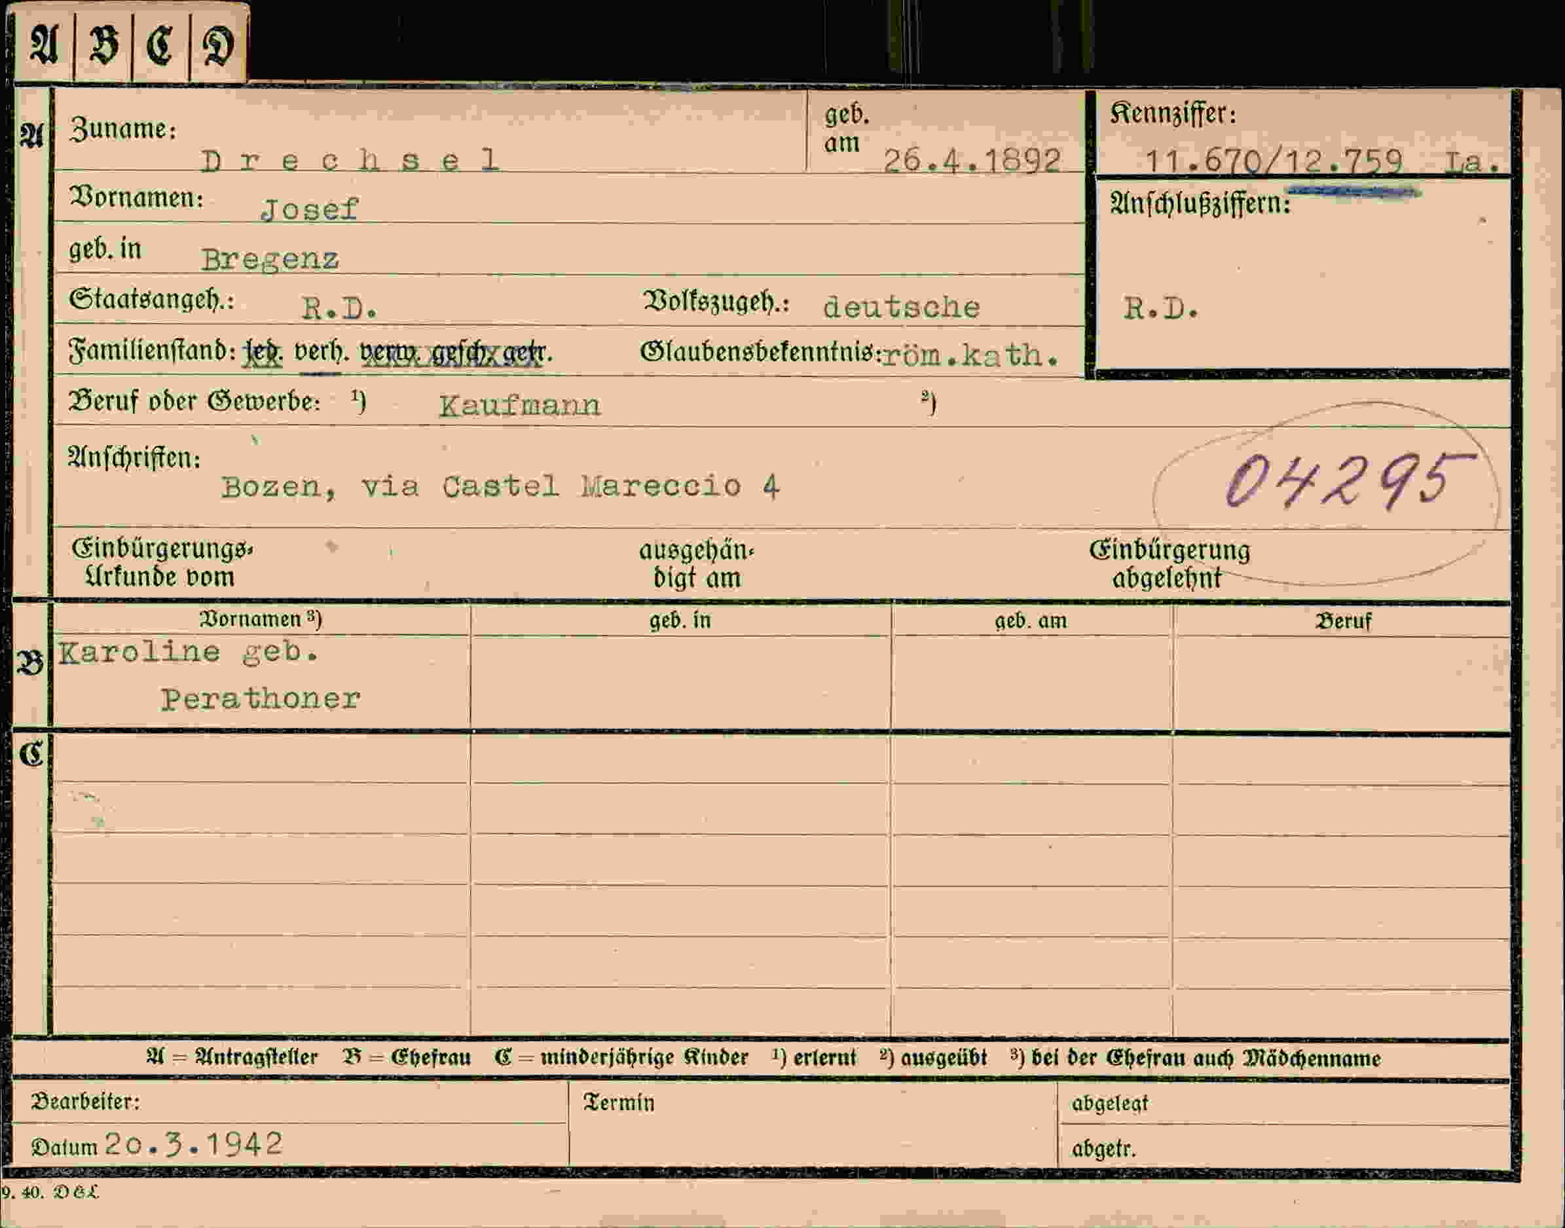Click the 'Beruf oder Gewerbe:' label
The width and height of the screenshot is (1565, 1228).
click(x=194, y=401)
